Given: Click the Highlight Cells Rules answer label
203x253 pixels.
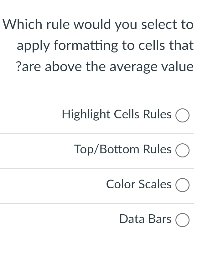Looking at the screenshot, I should click(x=116, y=115).
